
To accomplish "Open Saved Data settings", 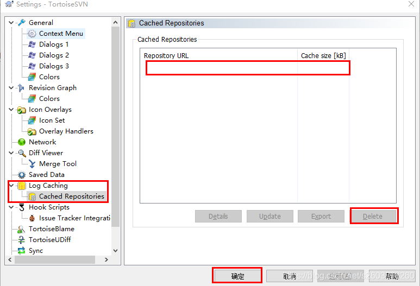I will [x=47, y=175].
